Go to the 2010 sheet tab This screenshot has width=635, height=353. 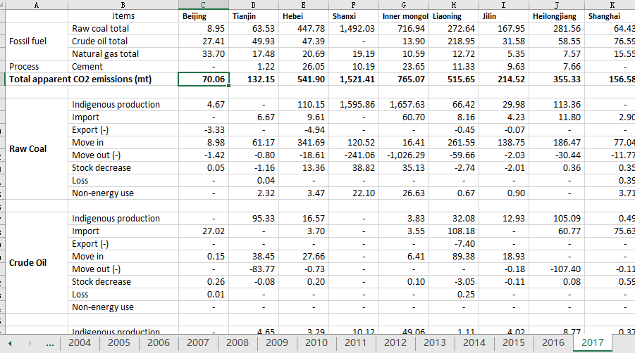[316, 343]
